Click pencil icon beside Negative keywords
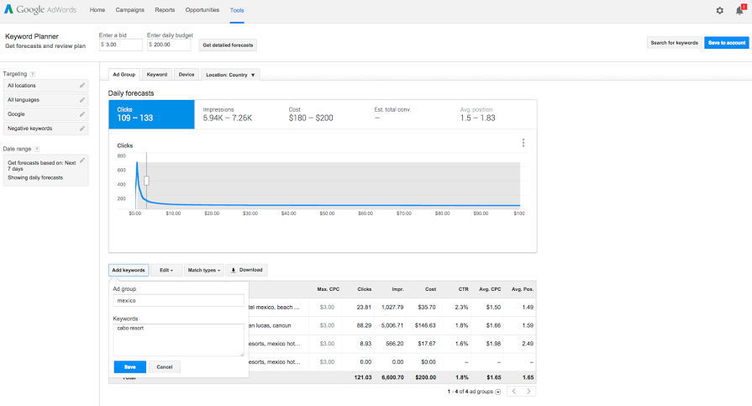 point(82,128)
